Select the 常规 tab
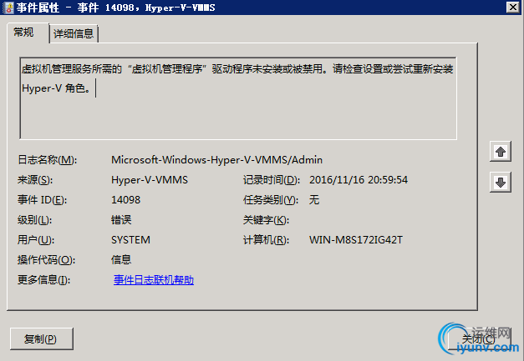 pyautogui.click(x=28, y=33)
